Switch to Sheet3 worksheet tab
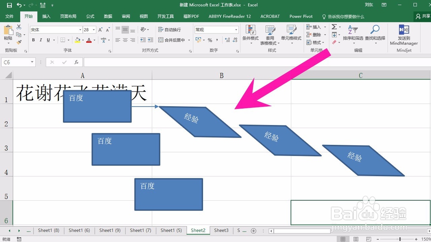Viewport: 431px width, 242px height. pyautogui.click(x=221, y=230)
